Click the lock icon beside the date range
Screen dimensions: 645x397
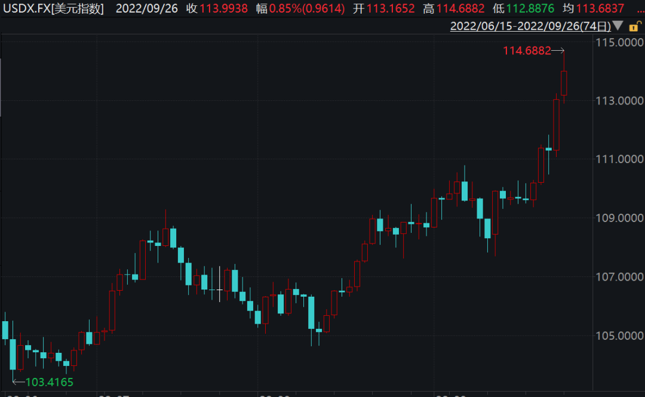(635, 26)
